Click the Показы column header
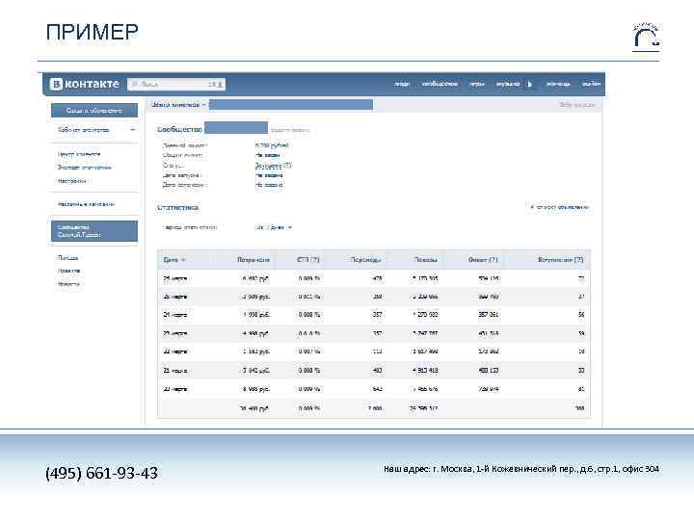This screenshot has width=694, height=520. pyautogui.click(x=426, y=260)
